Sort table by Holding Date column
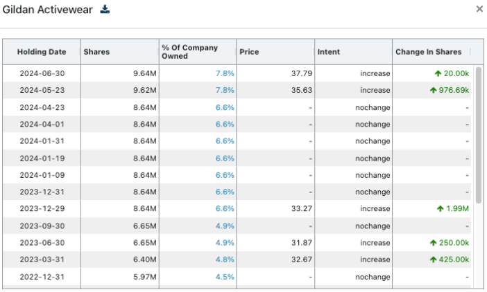487x292 pixels. 41,52
